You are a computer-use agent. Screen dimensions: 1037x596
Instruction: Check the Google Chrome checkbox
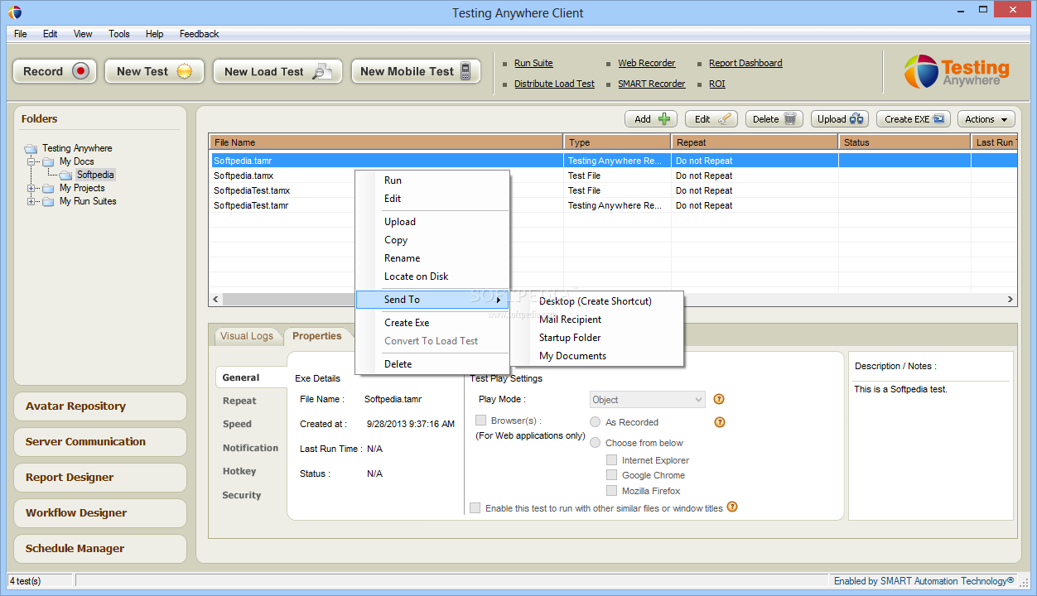pyautogui.click(x=611, y=475)
